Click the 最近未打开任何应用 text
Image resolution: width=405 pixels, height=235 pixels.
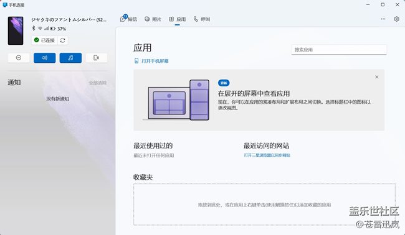coord(153,155)
